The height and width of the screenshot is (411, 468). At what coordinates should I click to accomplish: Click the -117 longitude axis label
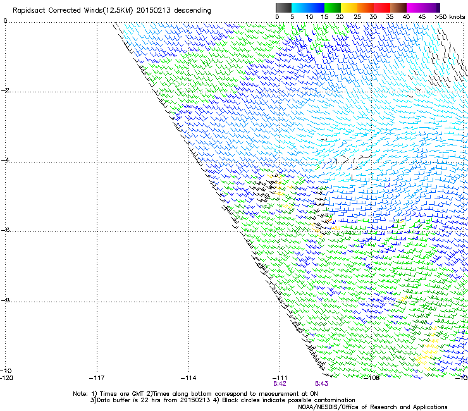[x=97, y=378]
